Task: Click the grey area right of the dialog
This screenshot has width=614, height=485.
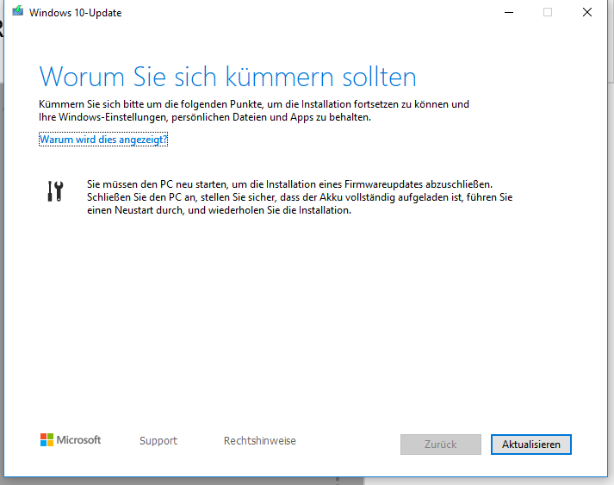Action: 608,258
